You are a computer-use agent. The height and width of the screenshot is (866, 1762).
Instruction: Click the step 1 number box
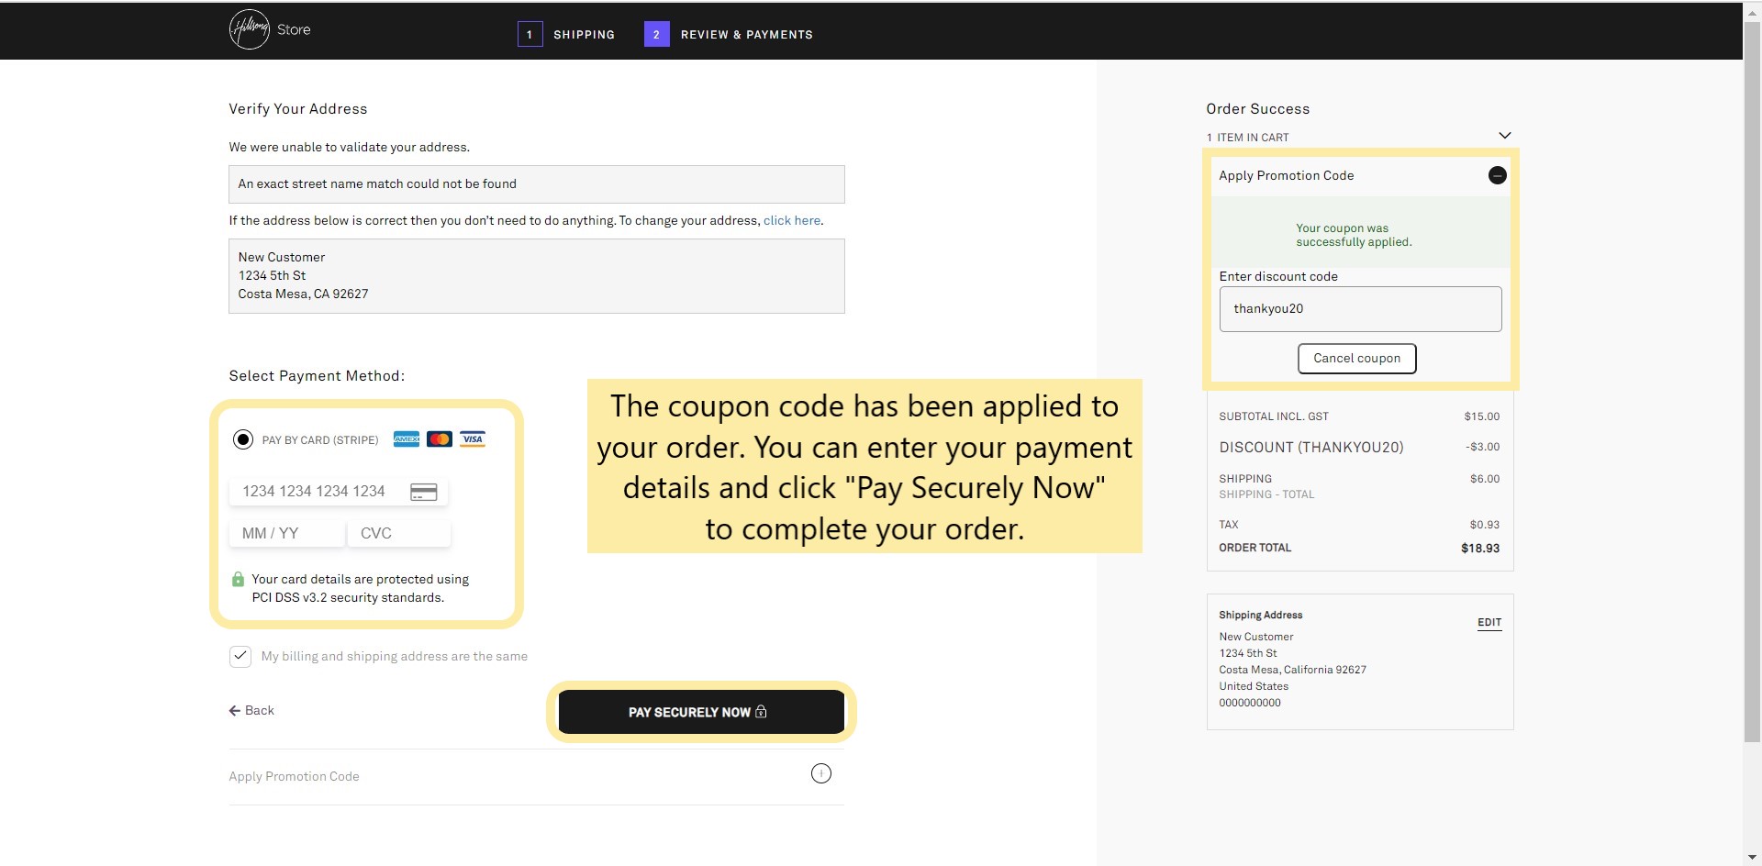click(x=530, y=35)
